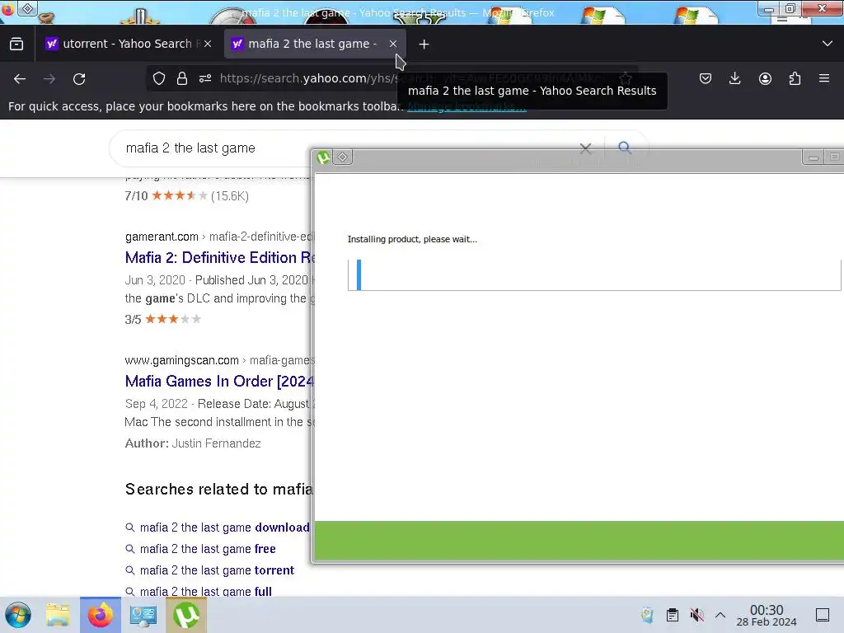The width and height of the screenshot is (844, 633).
Task: Go forward one page
Action: (49, 79)
